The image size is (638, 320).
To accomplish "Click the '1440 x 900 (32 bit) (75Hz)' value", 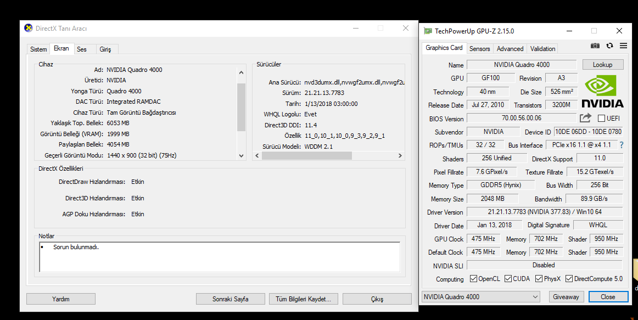I will [x=142, y=155].
